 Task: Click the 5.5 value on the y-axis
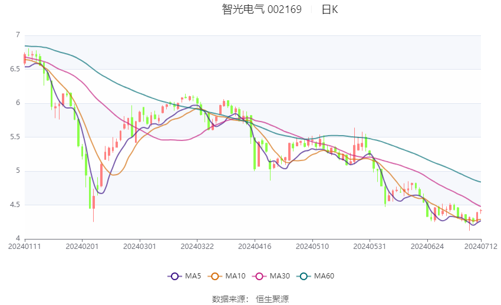coord(14,137)
